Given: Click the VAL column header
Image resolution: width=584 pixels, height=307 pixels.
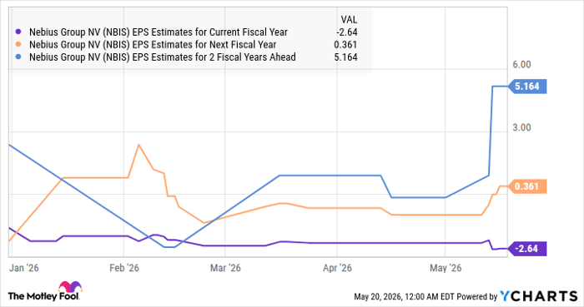Looking at the screenshot, I should (x=349, y=20).
